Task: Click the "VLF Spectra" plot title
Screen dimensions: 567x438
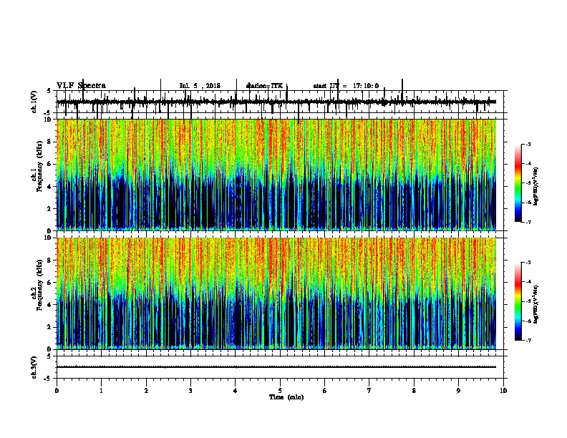Action: pos(81,86)
